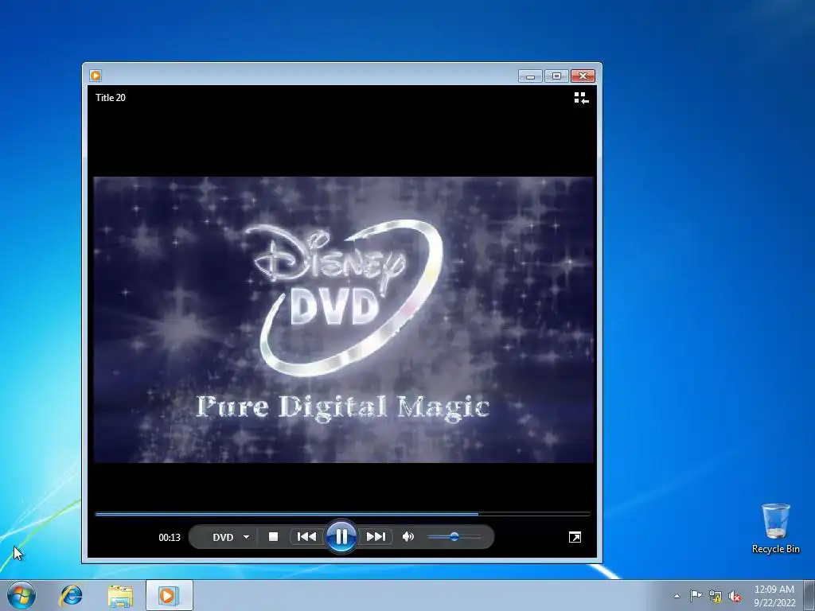Click the 00:13 elapsed time display

170,538
